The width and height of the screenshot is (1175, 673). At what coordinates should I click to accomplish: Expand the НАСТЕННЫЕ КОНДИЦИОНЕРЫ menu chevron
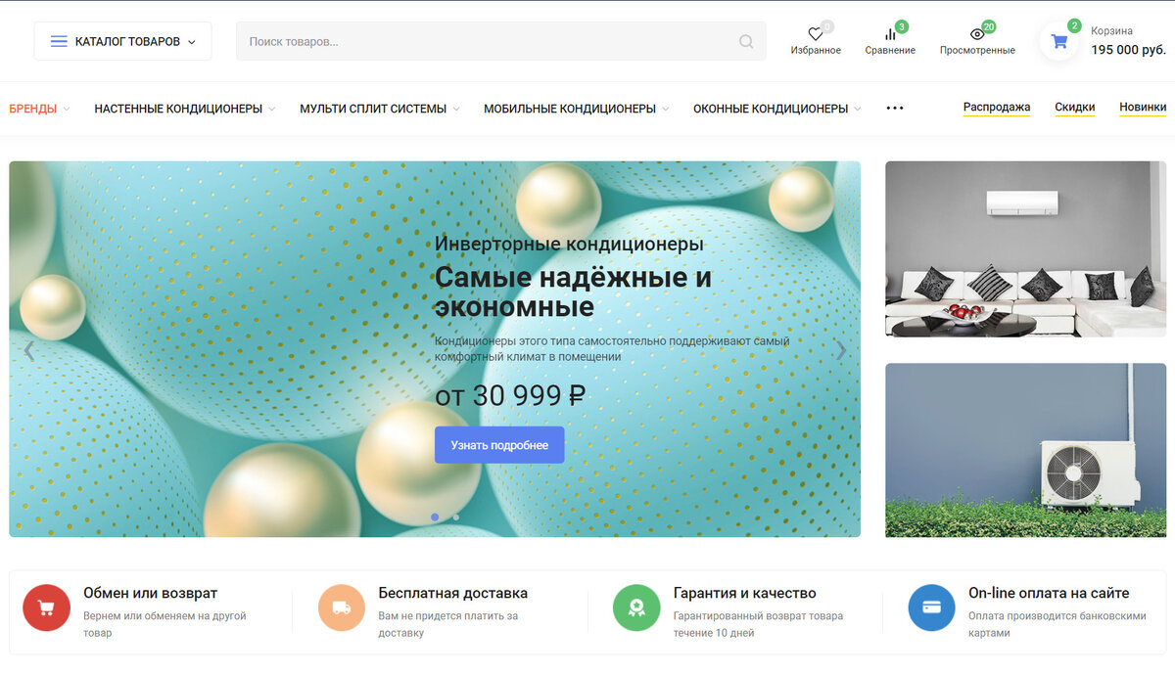pyautogui.click(x=274, y=109)
